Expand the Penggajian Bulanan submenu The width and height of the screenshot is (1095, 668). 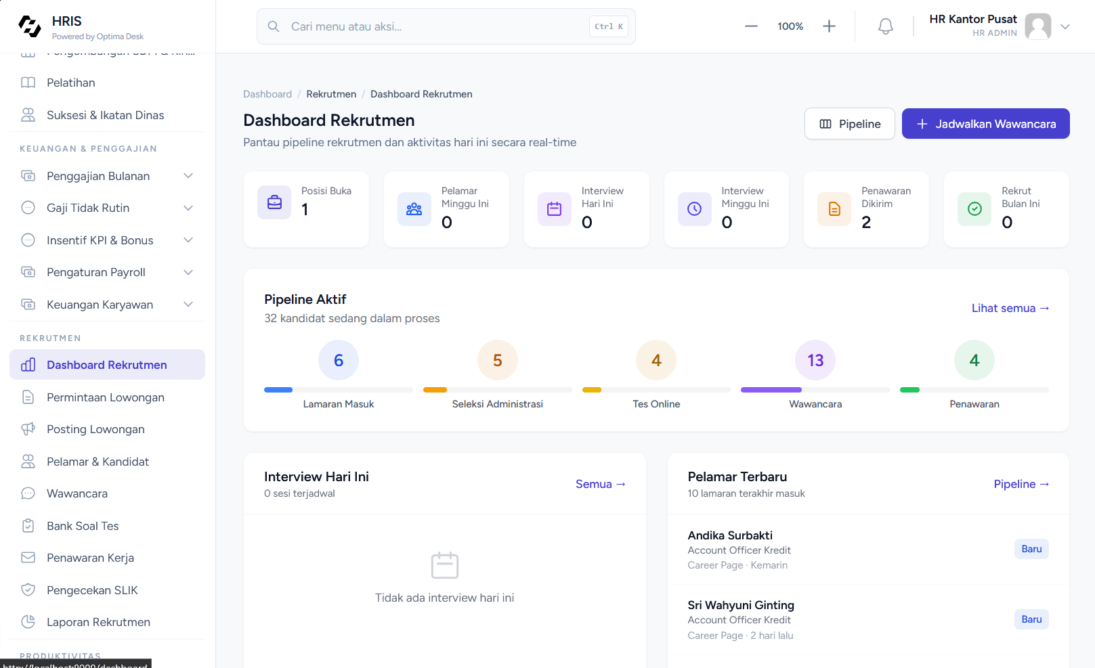tap(188, 176)
